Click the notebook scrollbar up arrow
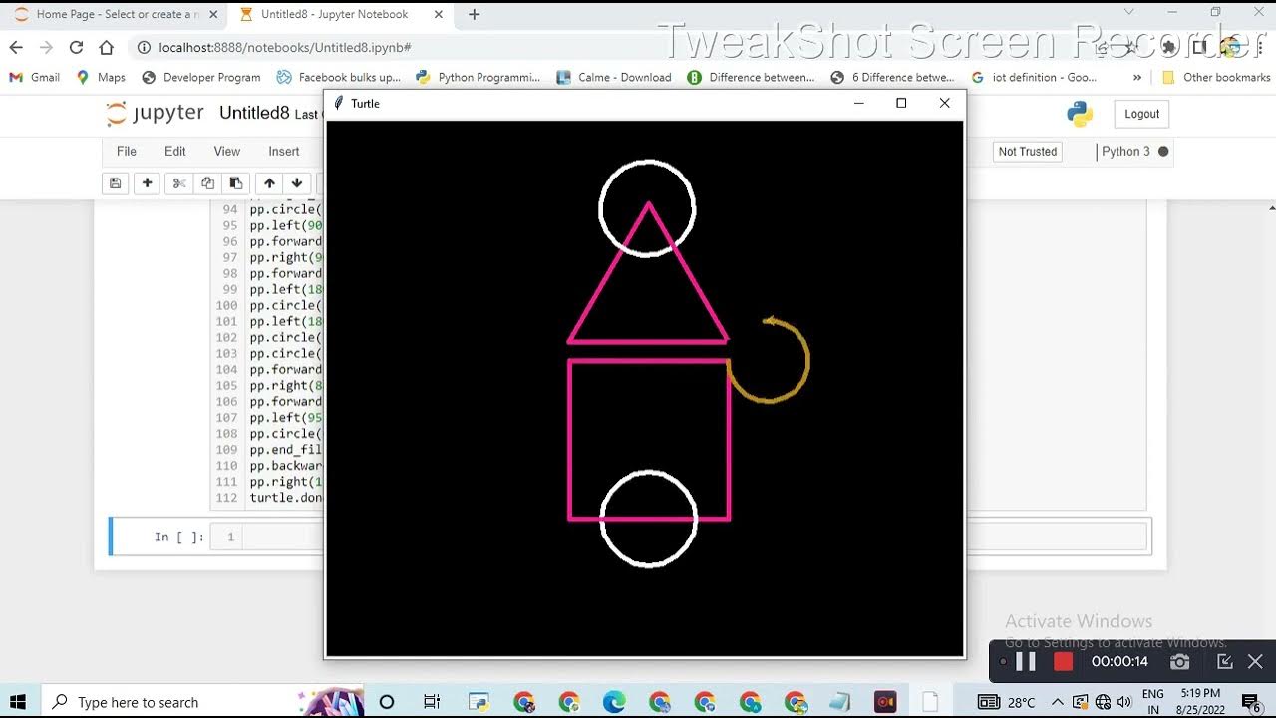 (x=1271, y=207)
